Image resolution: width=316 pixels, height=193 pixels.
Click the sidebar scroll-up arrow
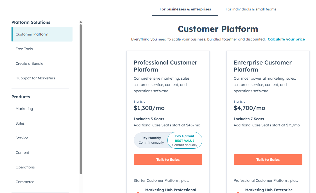tap(81, 22)
